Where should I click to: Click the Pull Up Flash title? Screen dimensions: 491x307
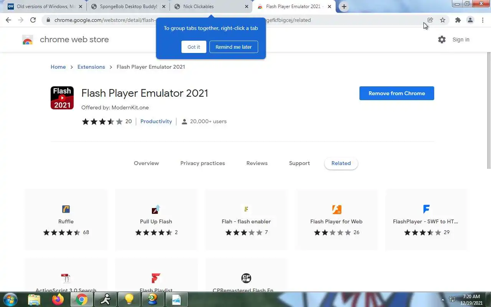click(156, 221)
